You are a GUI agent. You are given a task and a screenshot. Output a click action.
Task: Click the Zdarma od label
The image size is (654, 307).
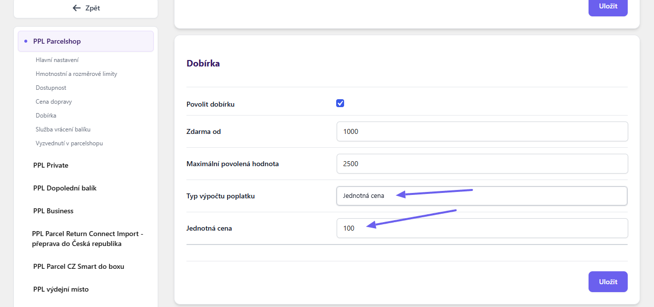coord(203,131)
